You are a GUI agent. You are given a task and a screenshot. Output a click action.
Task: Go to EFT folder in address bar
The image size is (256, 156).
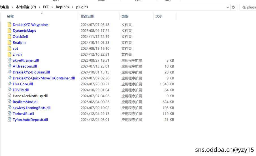click(46, 7)
